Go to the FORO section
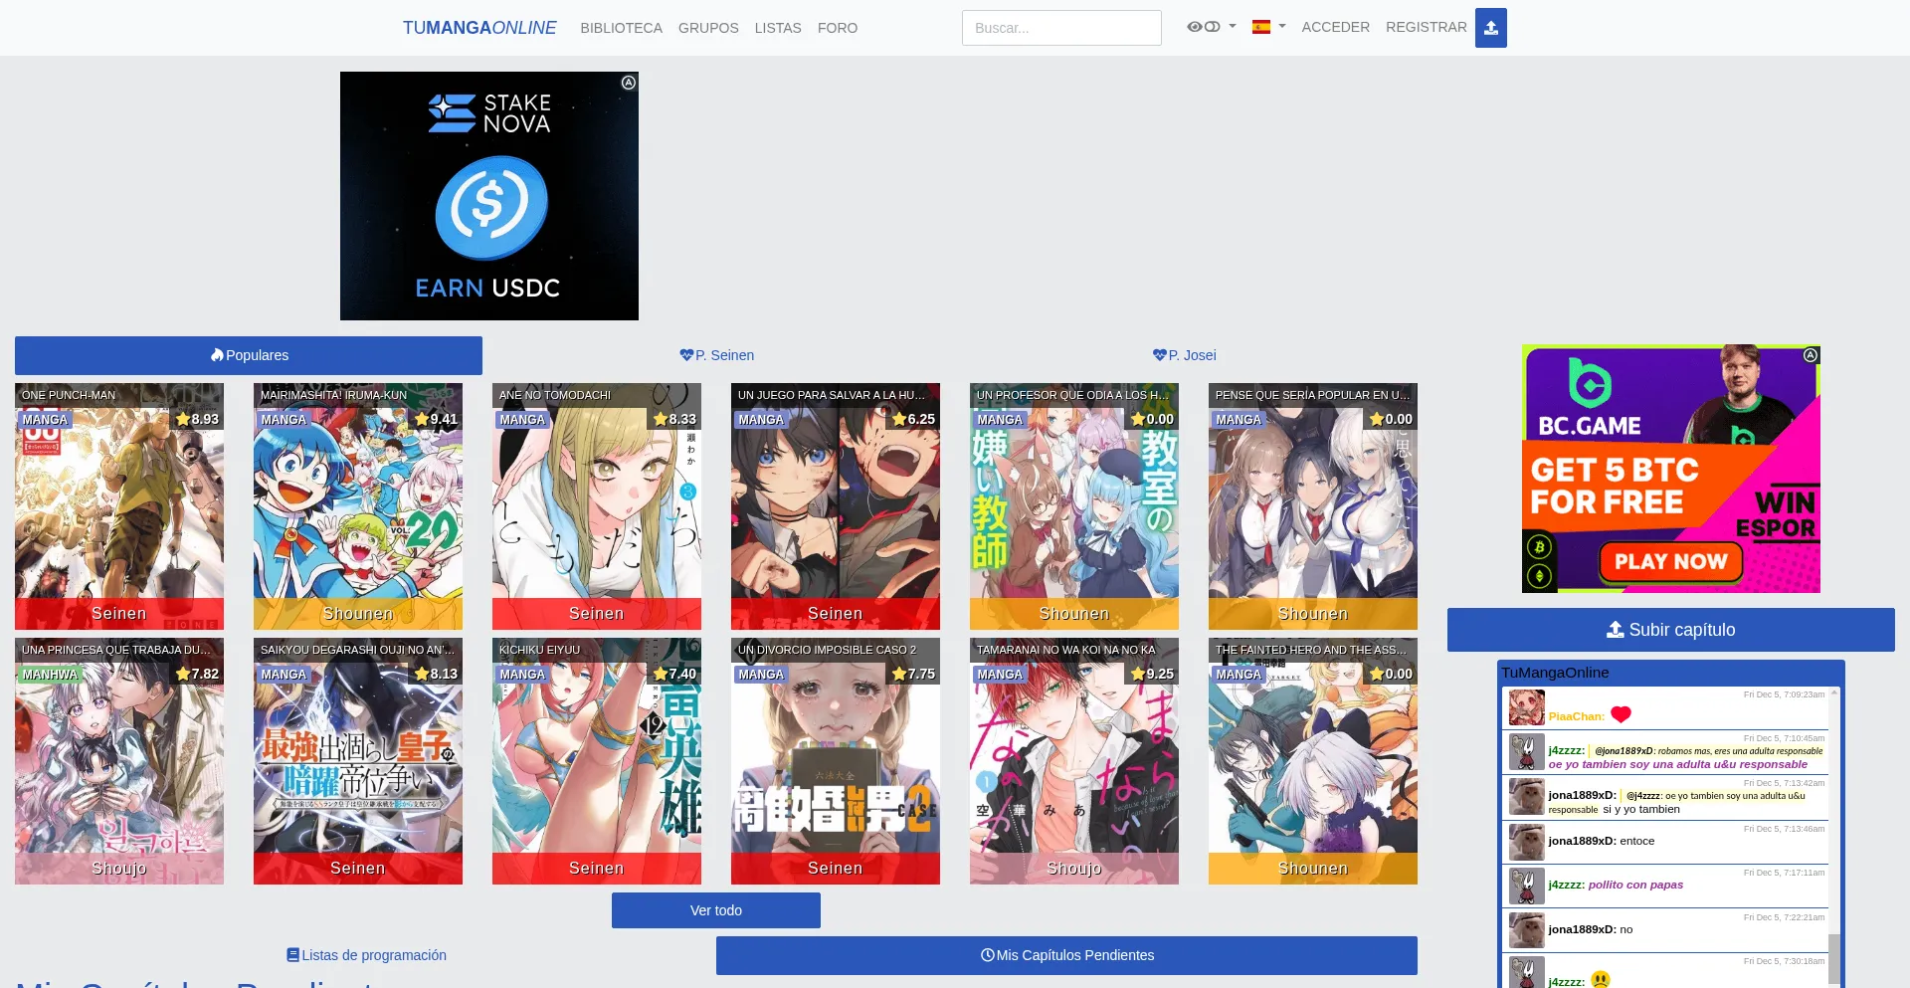This screenshot has width=1910, height=988. point(837,28)
